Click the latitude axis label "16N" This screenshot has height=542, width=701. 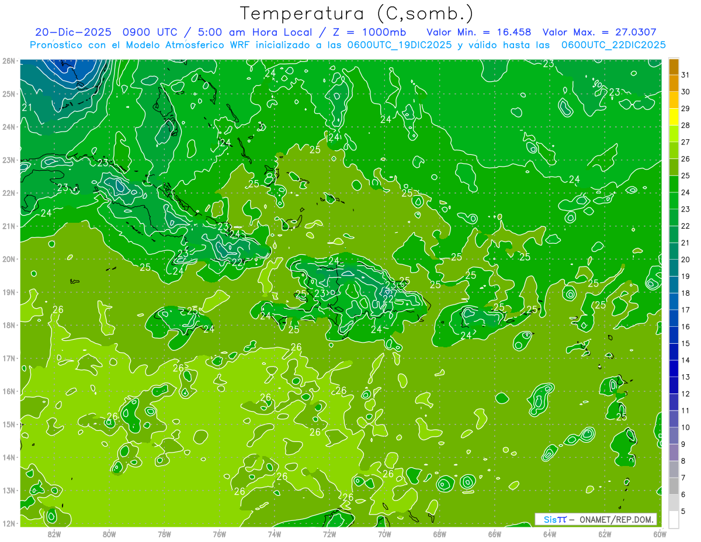pyautogui.click(x=9, y=391)
